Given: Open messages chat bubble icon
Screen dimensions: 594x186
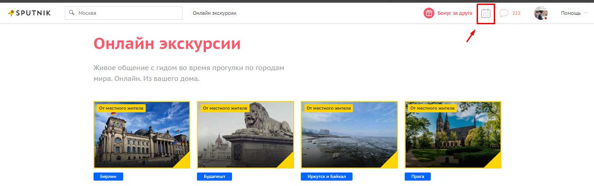Looking at the screenshot, I should (x=504, y=13).
